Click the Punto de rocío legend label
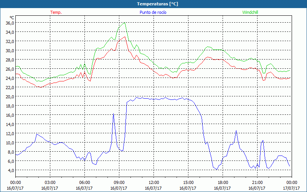This screenshot has width=307, height=192. click(x=153, y=12)
